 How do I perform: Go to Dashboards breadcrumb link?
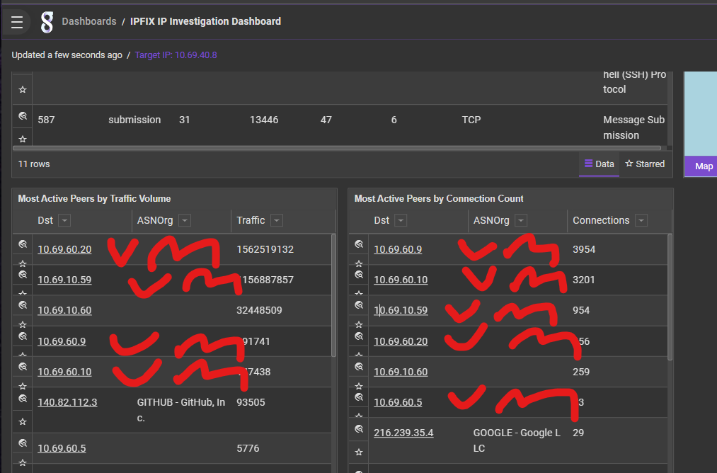pos(89,21)
